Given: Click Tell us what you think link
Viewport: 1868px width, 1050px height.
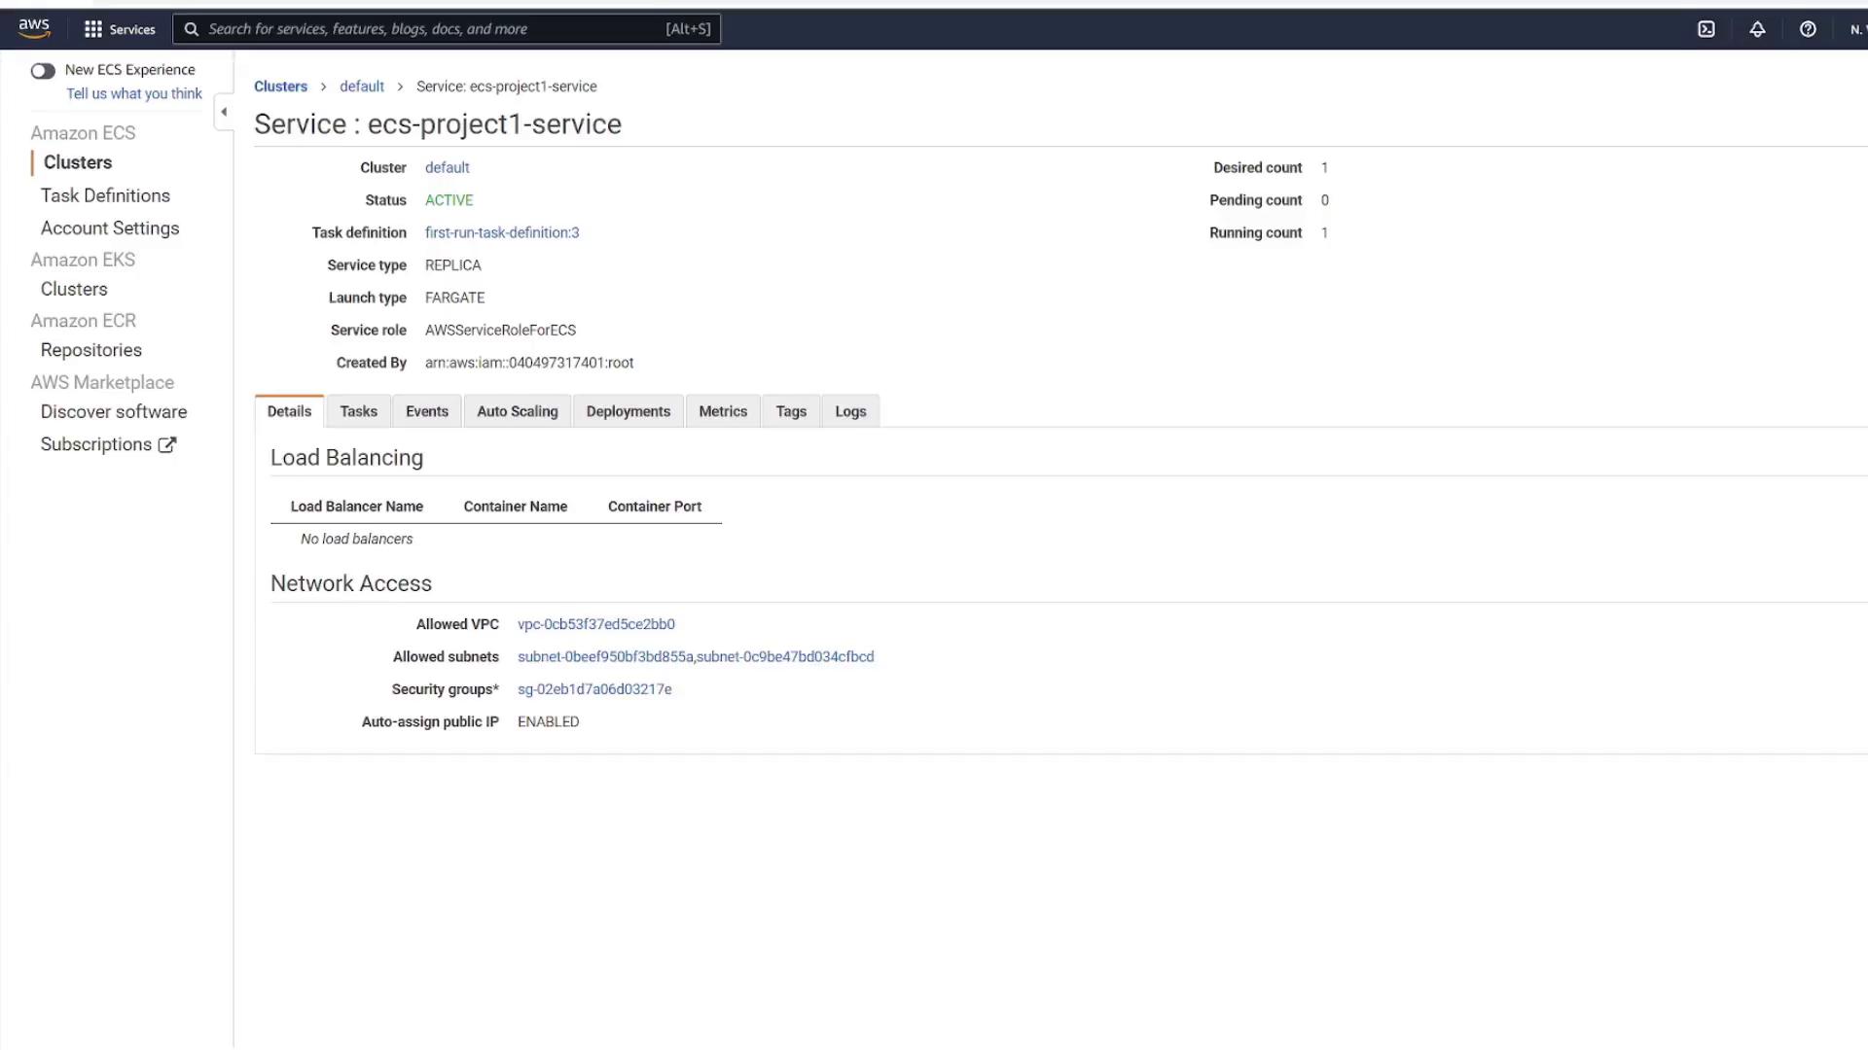Looking at the screenshot, I should pos(134,93).
